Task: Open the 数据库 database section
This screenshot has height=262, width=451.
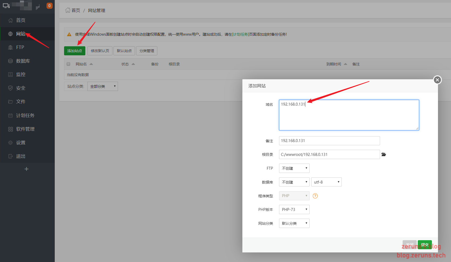Action: 22,61
